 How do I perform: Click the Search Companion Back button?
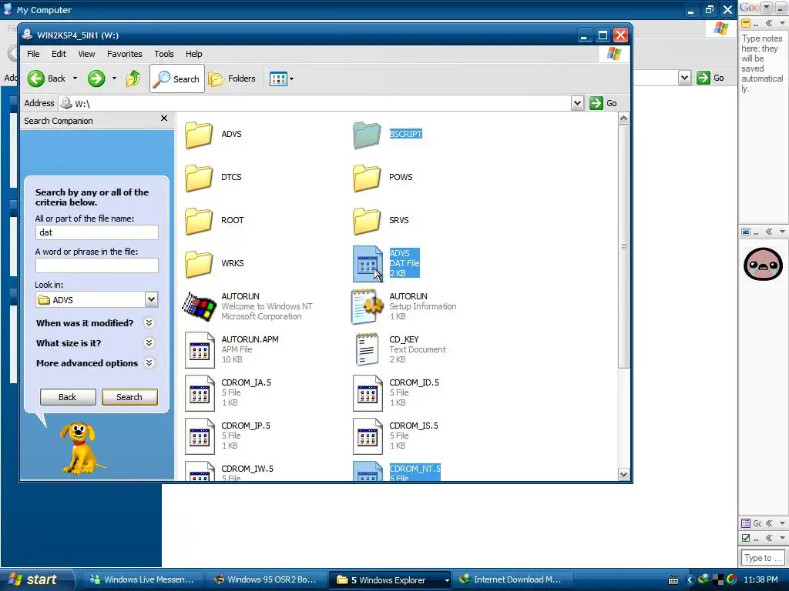click(x=68, y=397)
